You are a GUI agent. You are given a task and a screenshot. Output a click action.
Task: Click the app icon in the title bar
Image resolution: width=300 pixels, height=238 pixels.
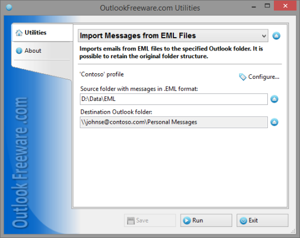point(9,7)
